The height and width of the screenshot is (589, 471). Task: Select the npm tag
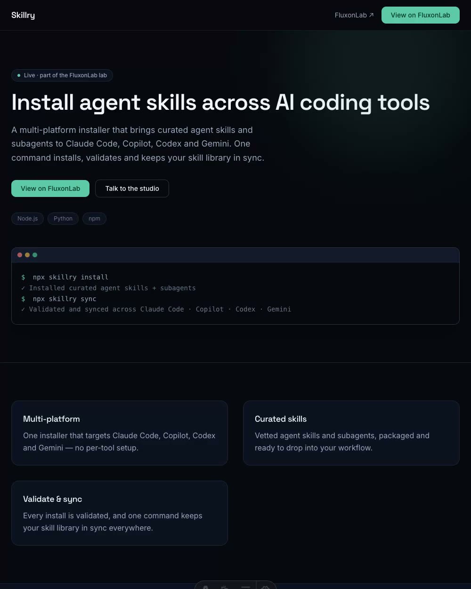click(94, 219)
